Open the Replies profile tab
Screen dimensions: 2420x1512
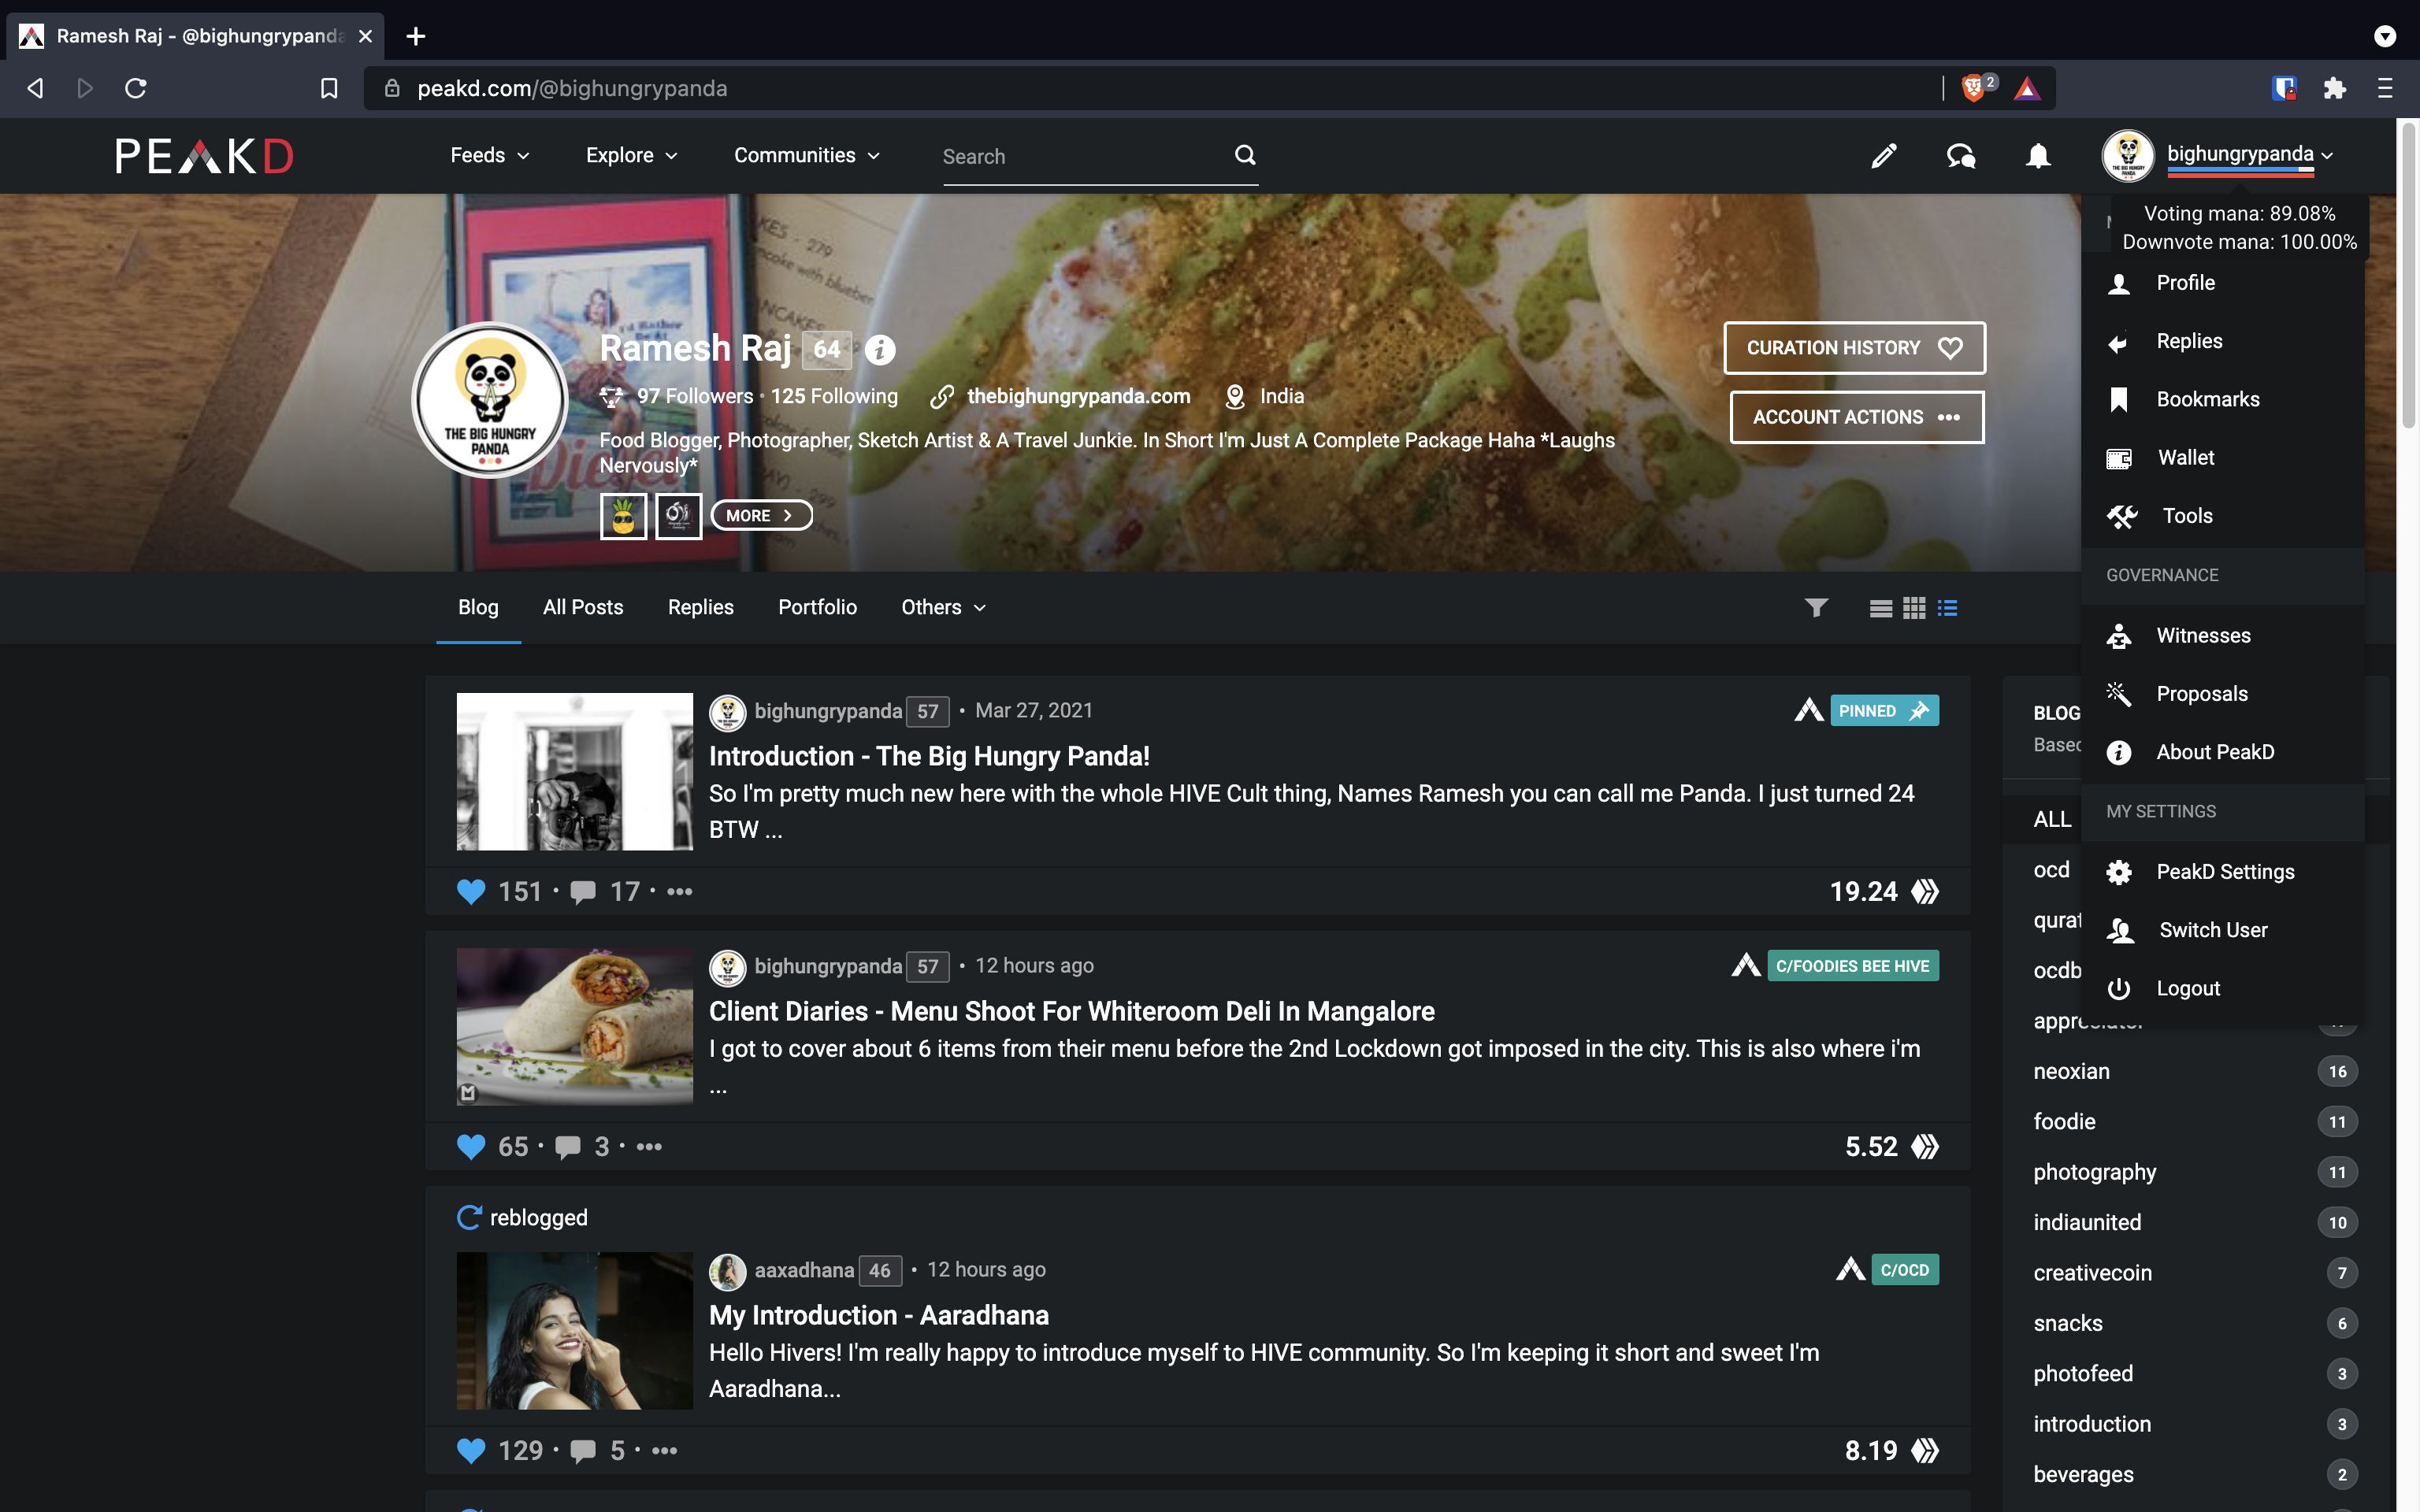tap(700, 607)
